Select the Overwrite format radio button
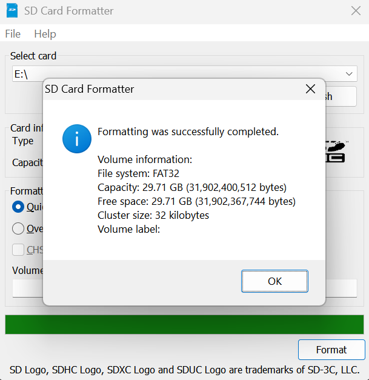Viewport: 369px width, 380px height. click(x=18, y=228)
